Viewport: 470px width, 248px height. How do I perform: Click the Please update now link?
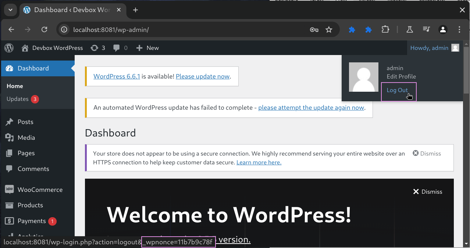(x=203, y=77)
